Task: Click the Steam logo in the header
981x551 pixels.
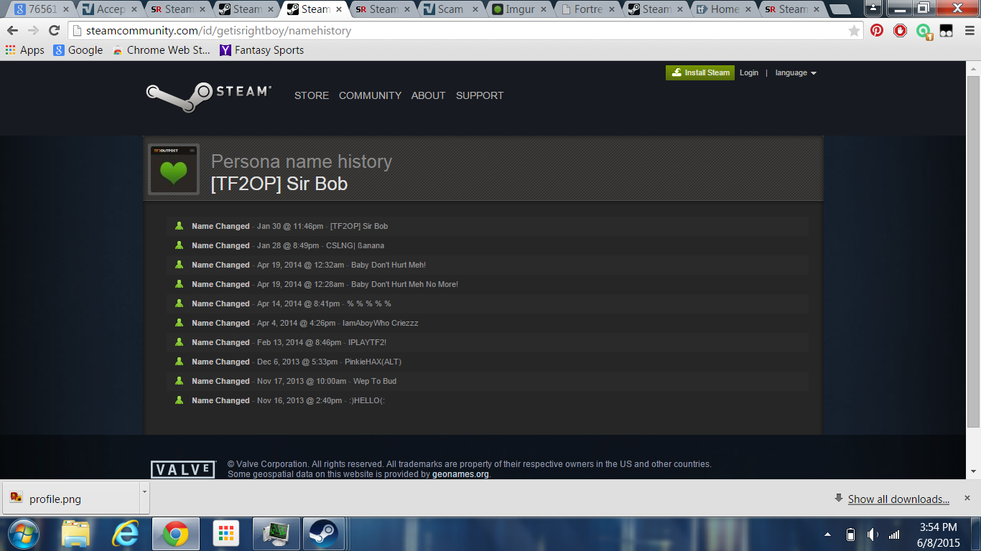Action: pos(208,97)
